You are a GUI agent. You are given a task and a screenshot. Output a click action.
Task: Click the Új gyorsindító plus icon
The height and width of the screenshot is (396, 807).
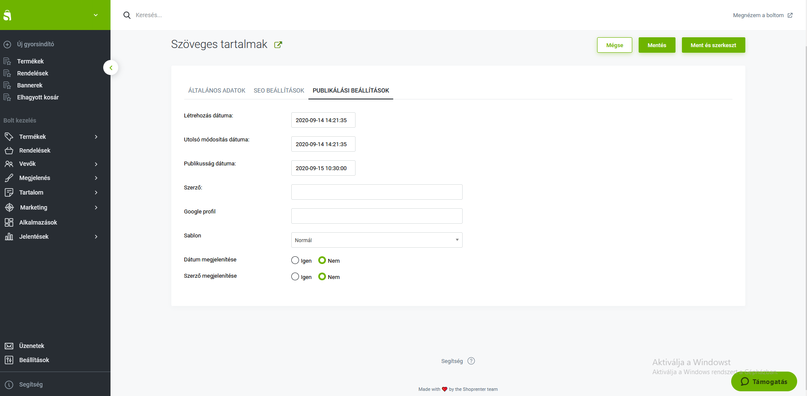(x=7, y=45)
